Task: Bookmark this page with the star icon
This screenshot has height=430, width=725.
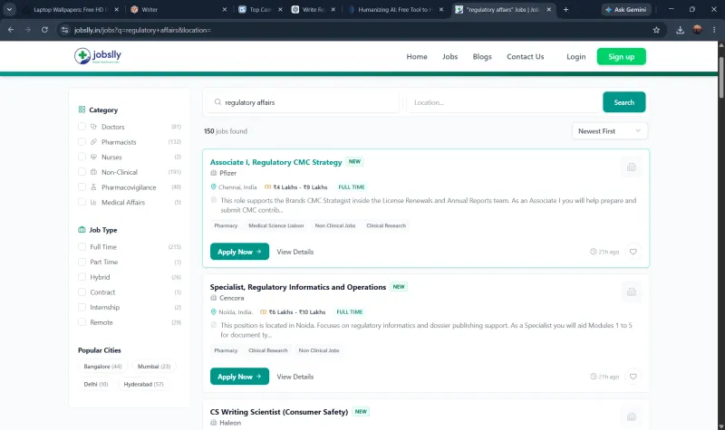Action: [x=656, y=30]
